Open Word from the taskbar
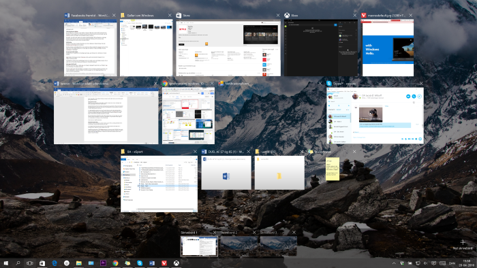Screen dimensions: 477x268 click(152, 263)
